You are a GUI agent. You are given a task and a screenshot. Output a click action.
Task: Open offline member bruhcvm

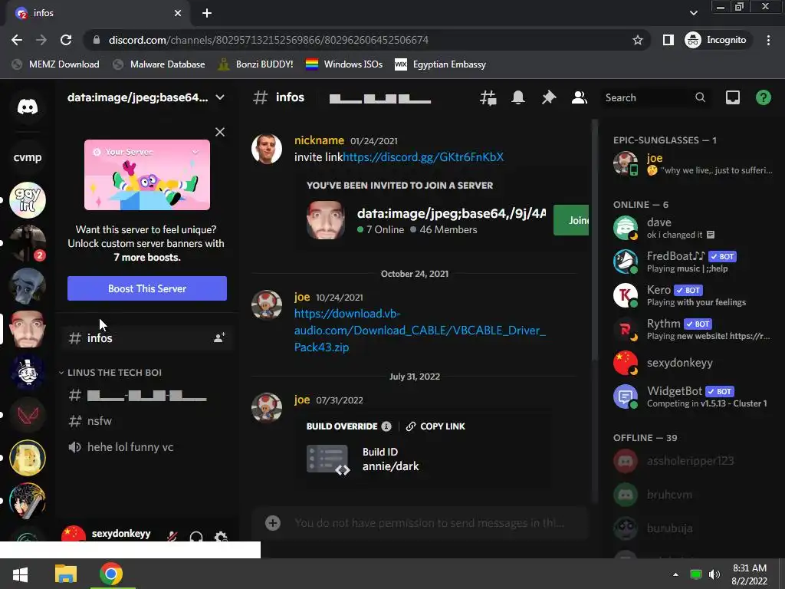click(x=692, y=495)
